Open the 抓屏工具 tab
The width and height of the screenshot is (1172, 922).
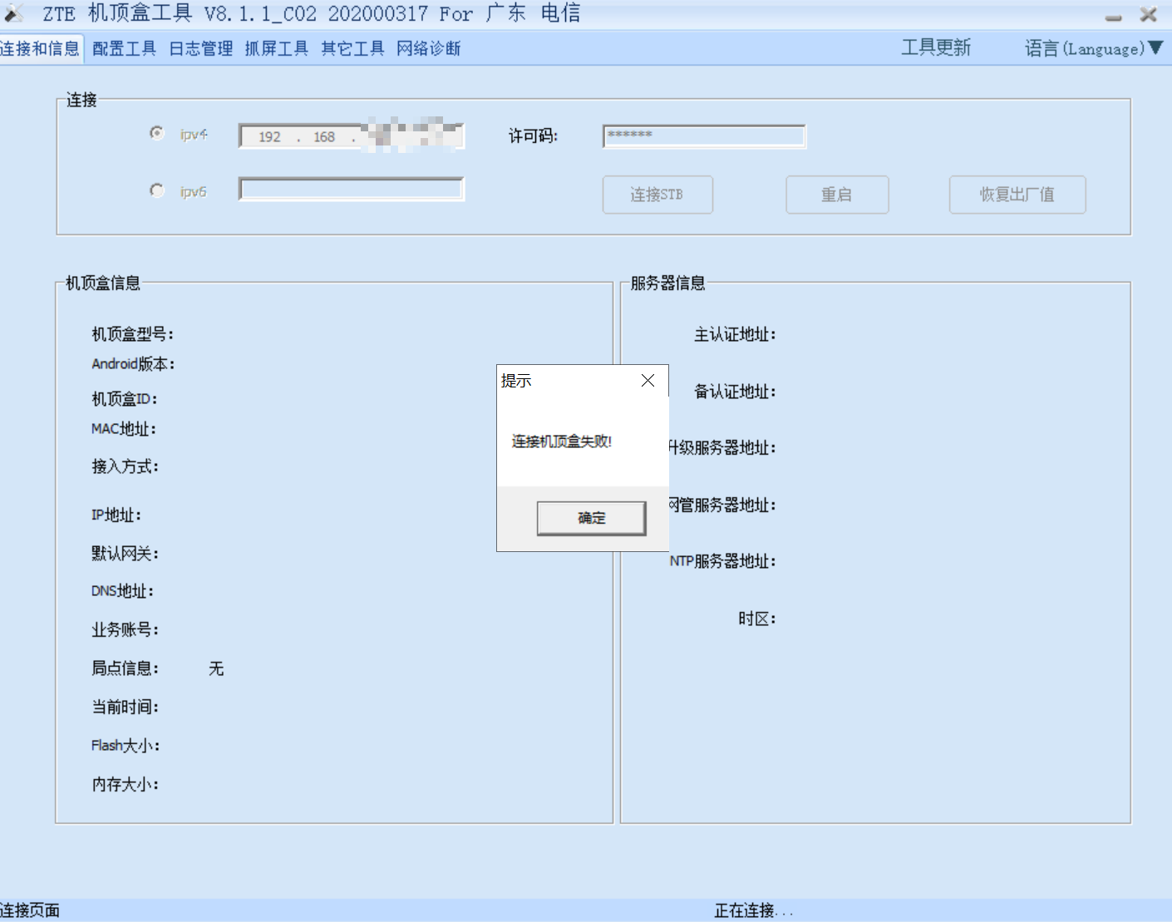pyautogui.click(x=276, y=48)
